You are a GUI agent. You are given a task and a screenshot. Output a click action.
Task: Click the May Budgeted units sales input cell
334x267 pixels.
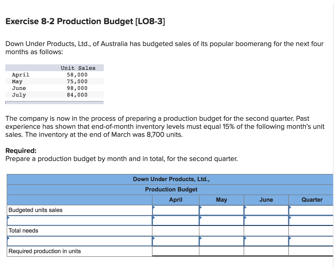(x=222, y=210)
